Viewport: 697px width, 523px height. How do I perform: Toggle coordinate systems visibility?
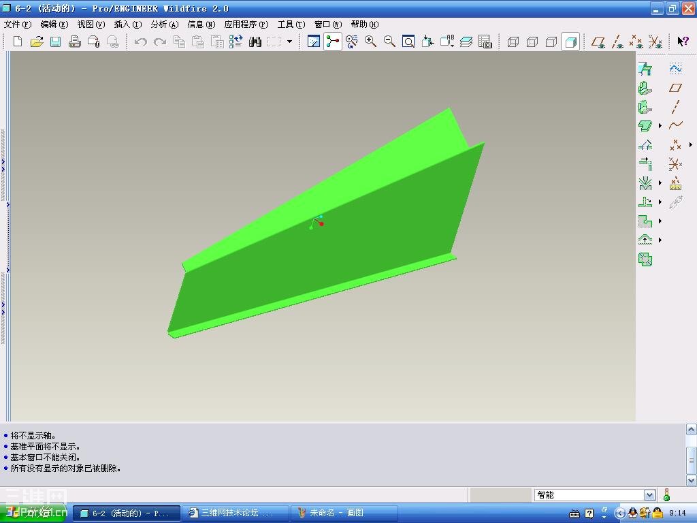[x=655, y=42]
